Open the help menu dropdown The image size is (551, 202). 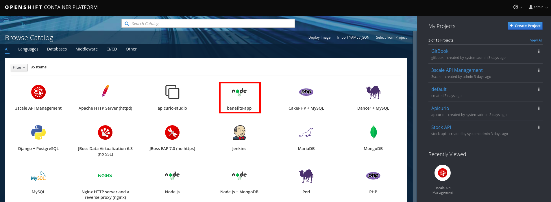point(517,7)
